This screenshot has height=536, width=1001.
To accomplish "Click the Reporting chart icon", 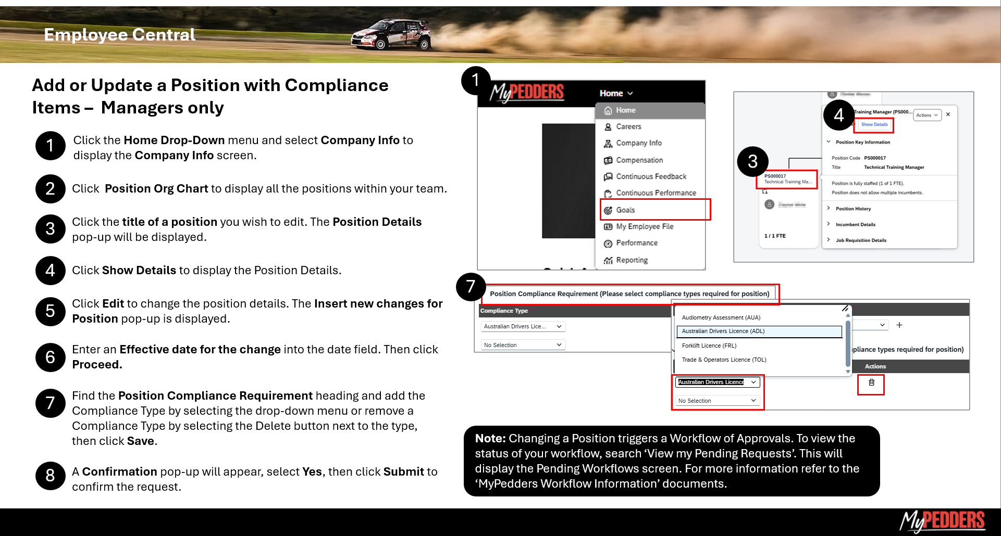I will pos(608,260).
